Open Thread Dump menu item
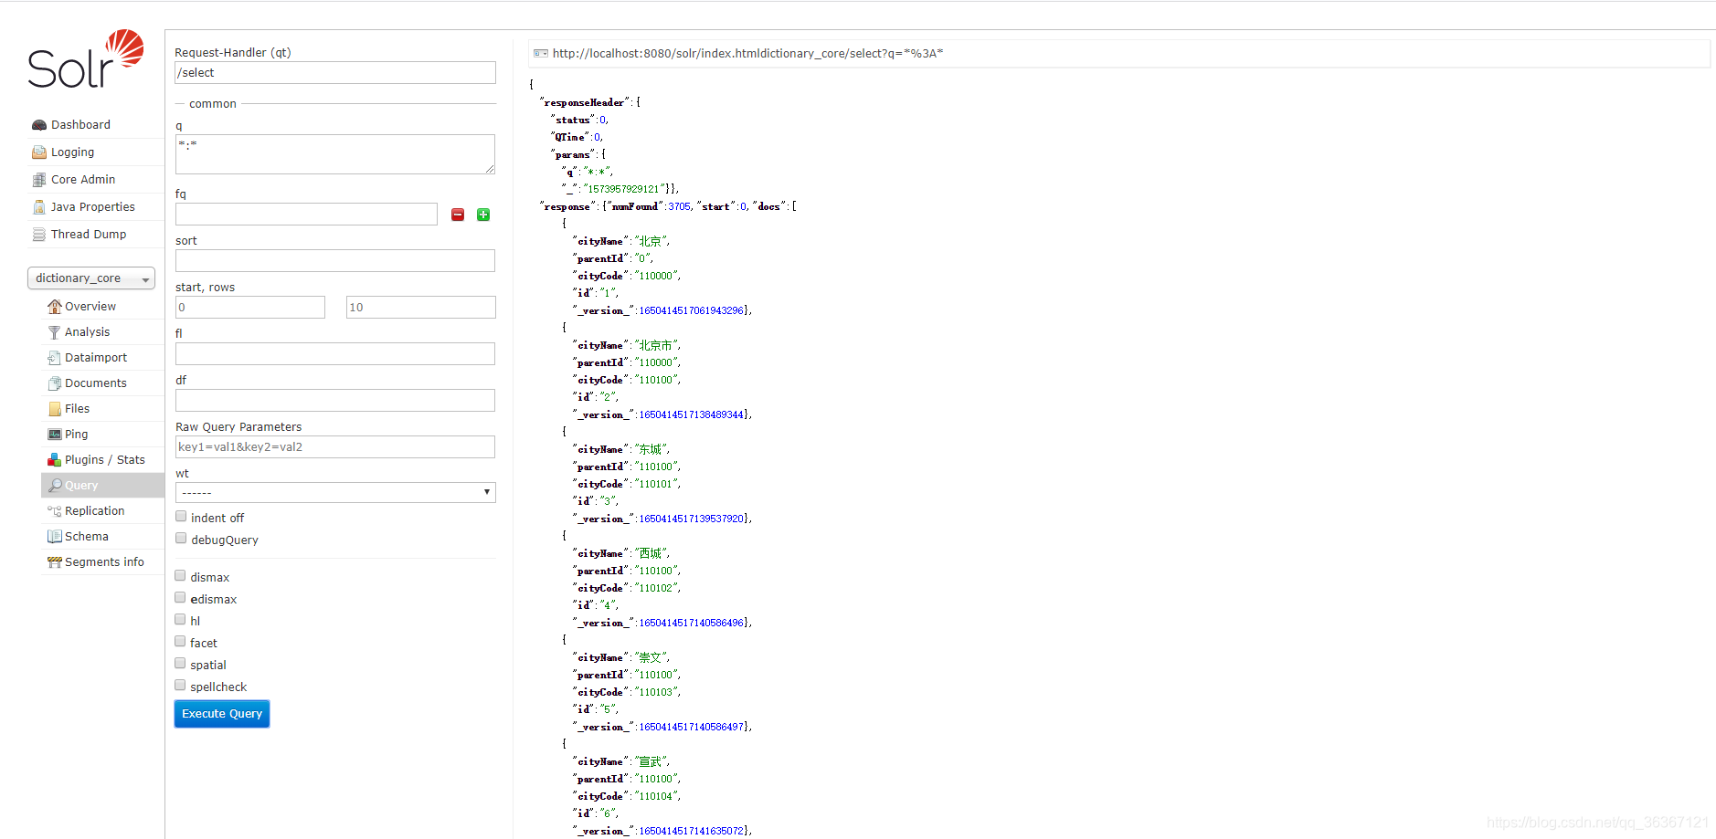This screenshot has width=1716, height=839. [89, 235]
